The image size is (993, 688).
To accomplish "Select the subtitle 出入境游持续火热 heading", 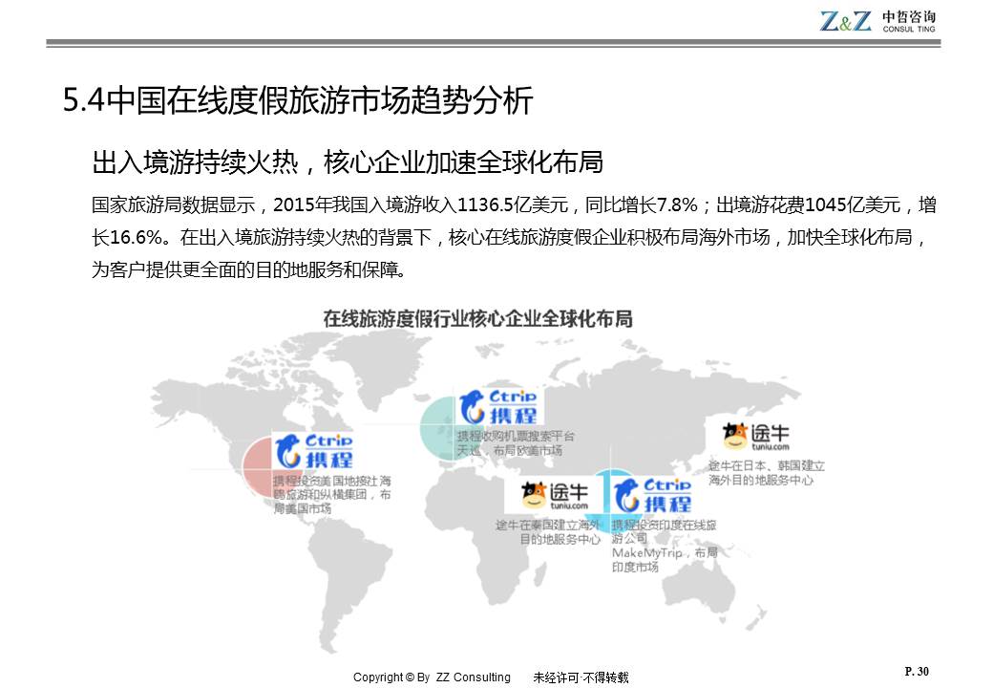I will 348,161.
